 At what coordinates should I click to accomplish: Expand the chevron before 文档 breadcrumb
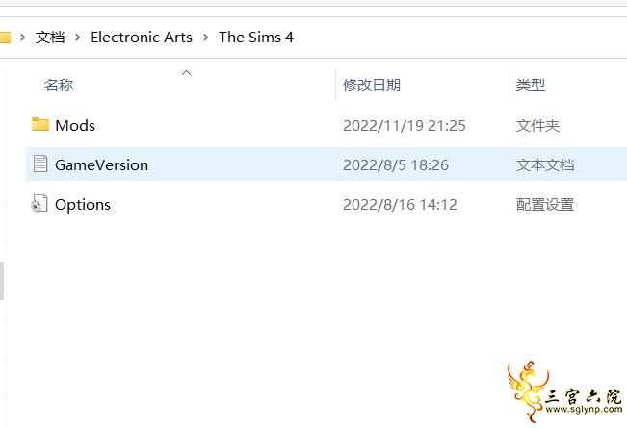click(x=23, y=38)
